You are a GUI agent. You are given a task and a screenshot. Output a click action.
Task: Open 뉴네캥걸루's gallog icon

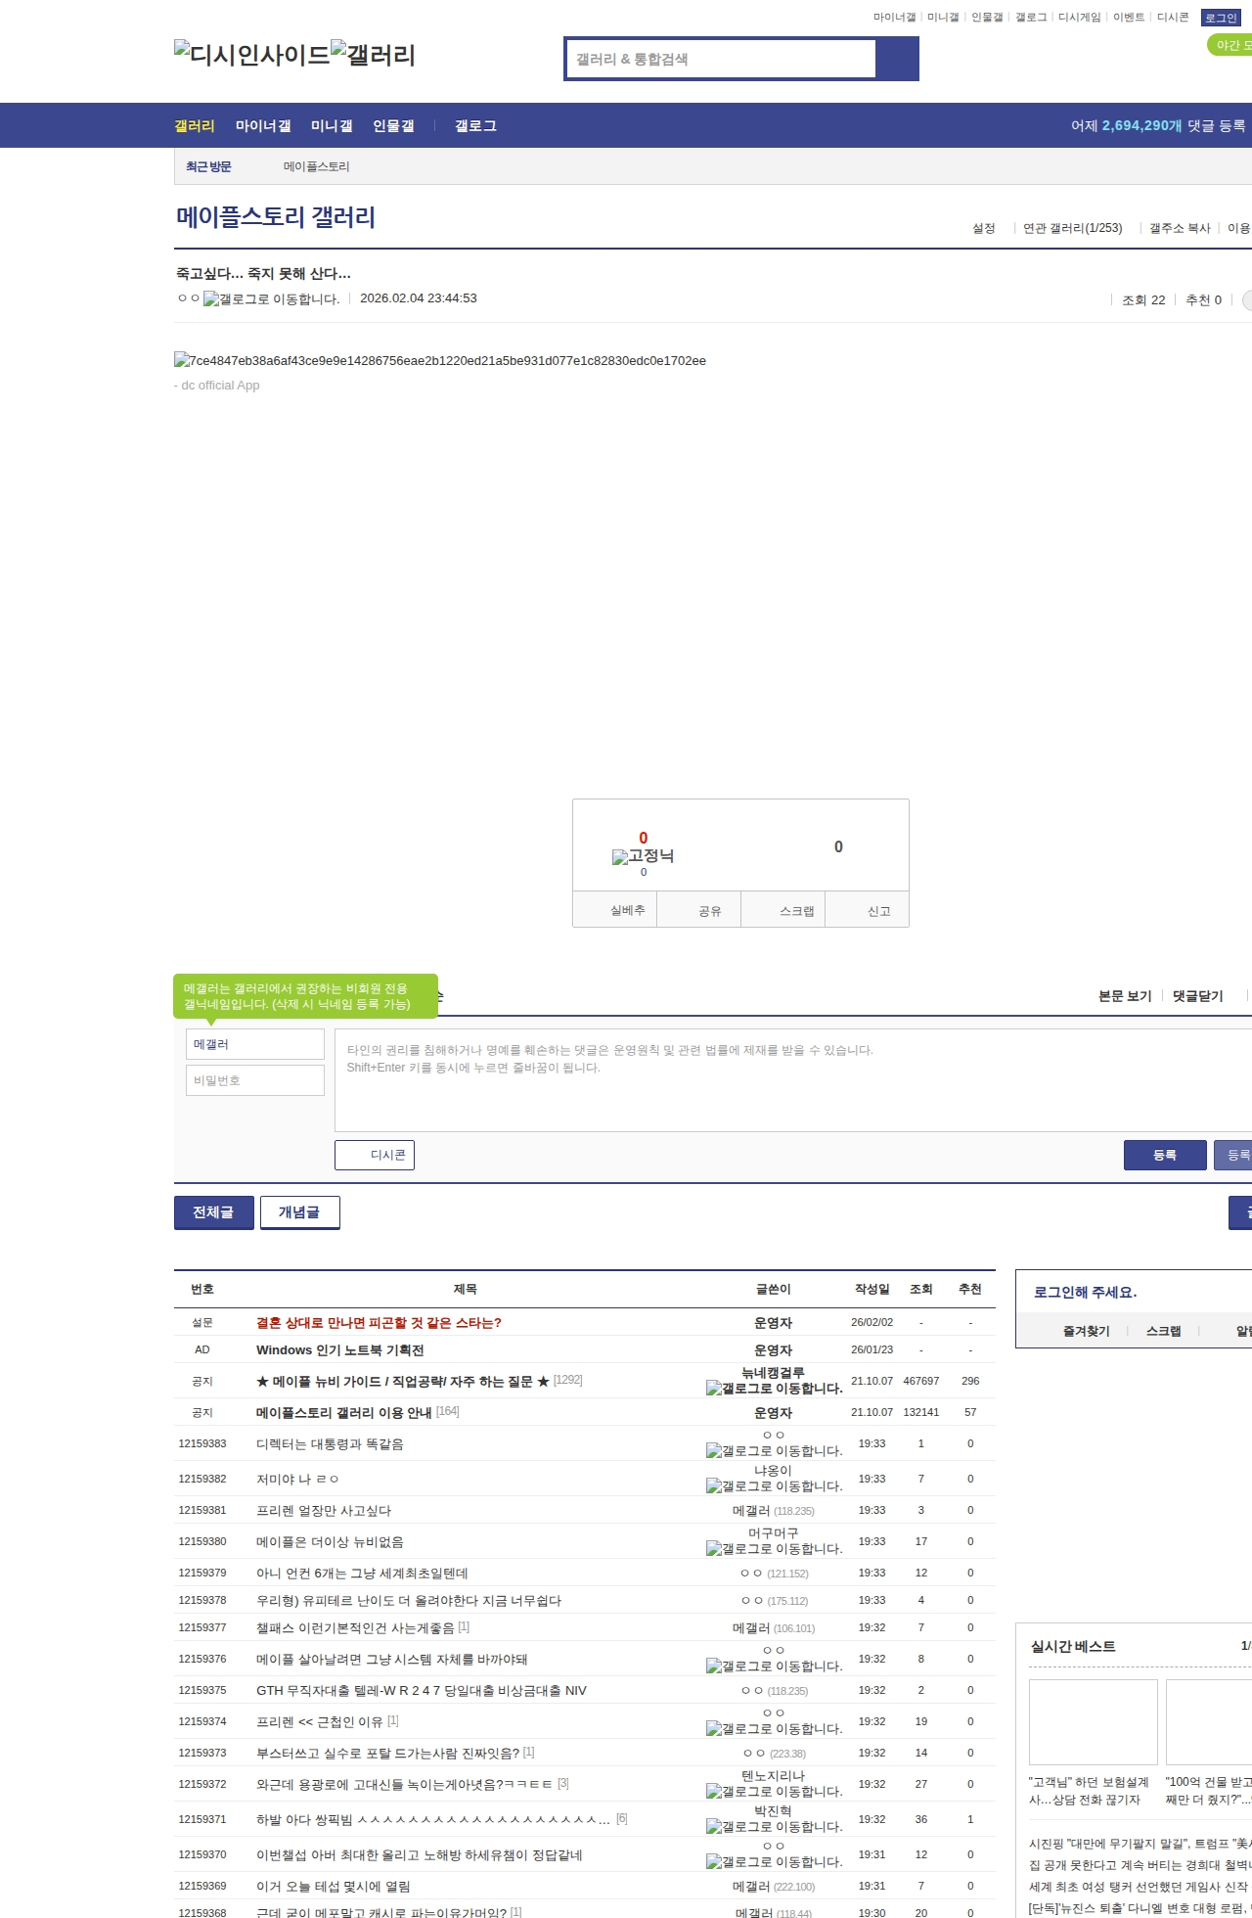click(774, 1389)
